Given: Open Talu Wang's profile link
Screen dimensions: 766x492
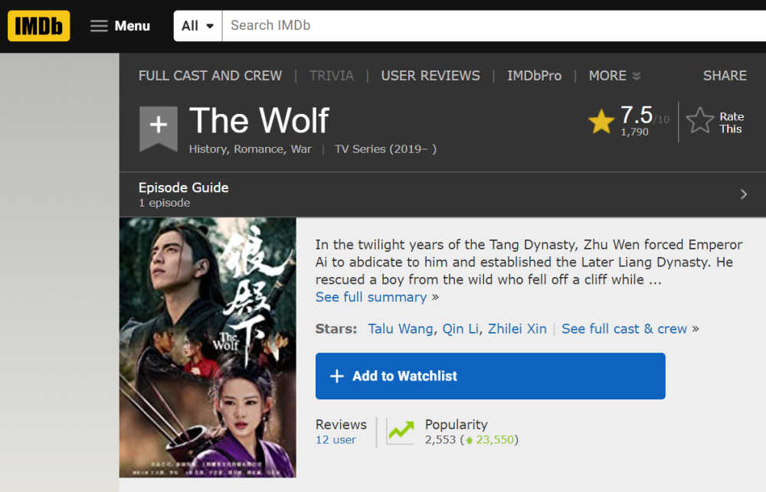Looking at the screenshot, I should (401, 329).
